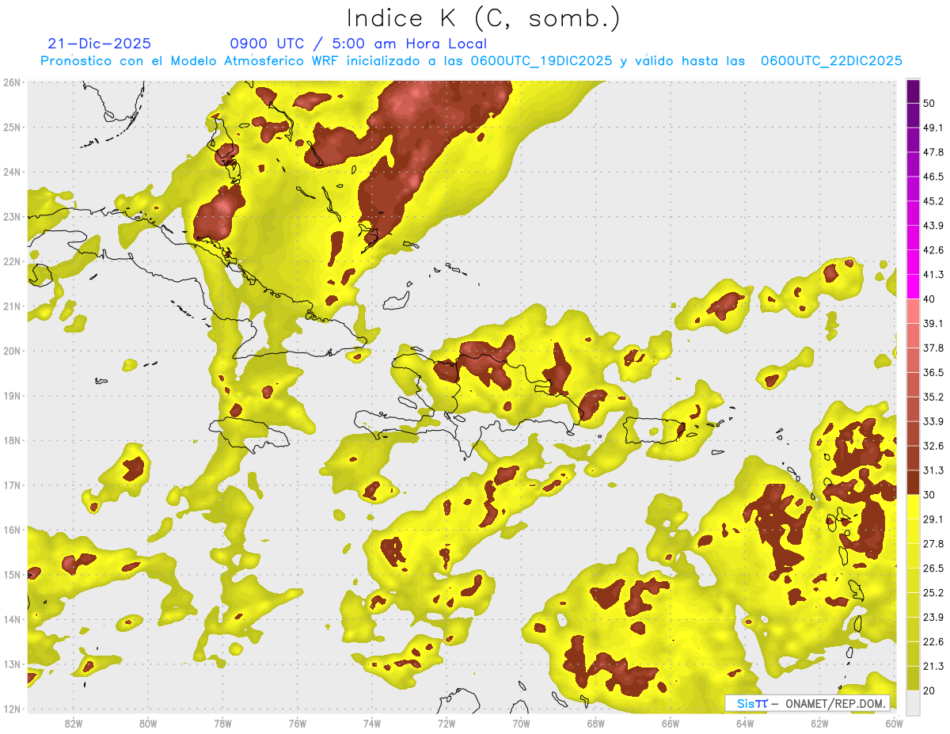Click the 22N latitude axis label
Screen dimensions: 950x734
point(12,261)
